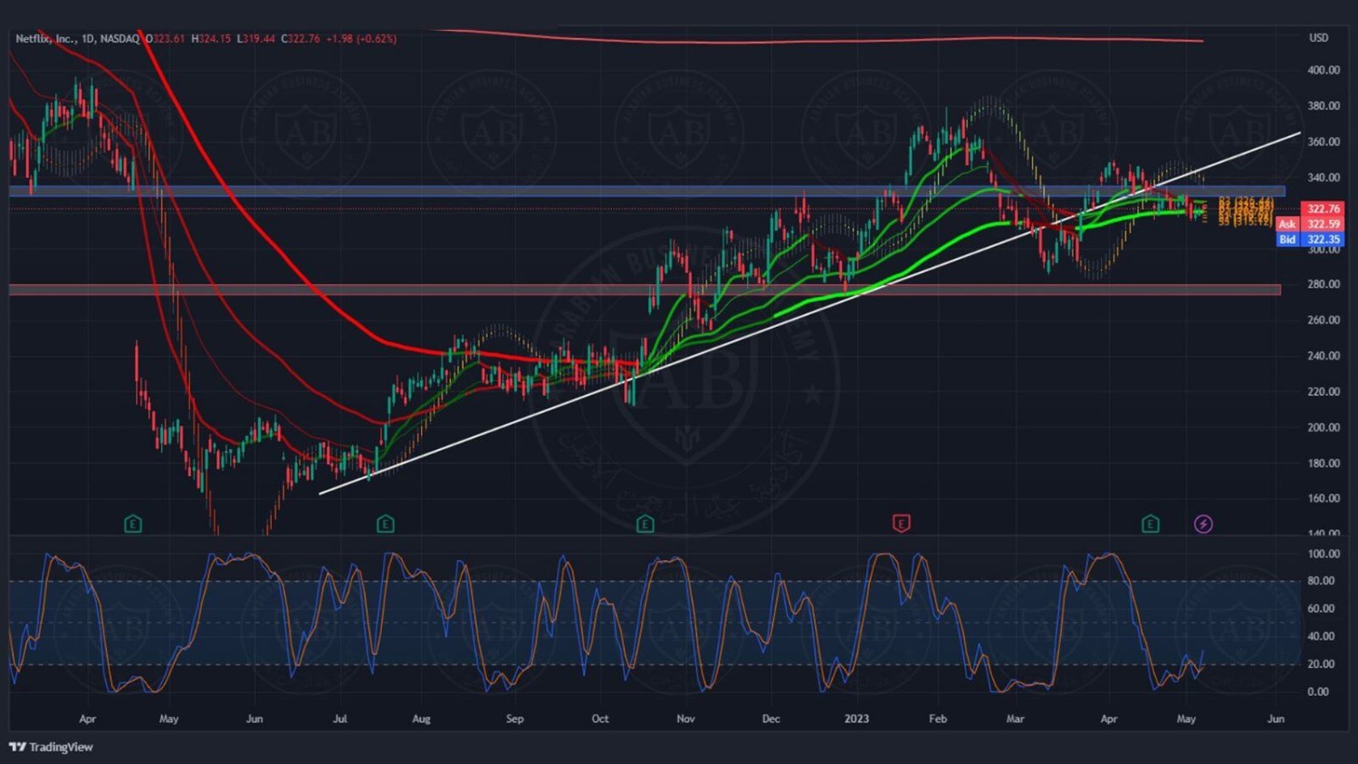This screenshot has width=1358, height=764.
Task: Click the 200.00 price axis label
Action: click(1324, 427)
